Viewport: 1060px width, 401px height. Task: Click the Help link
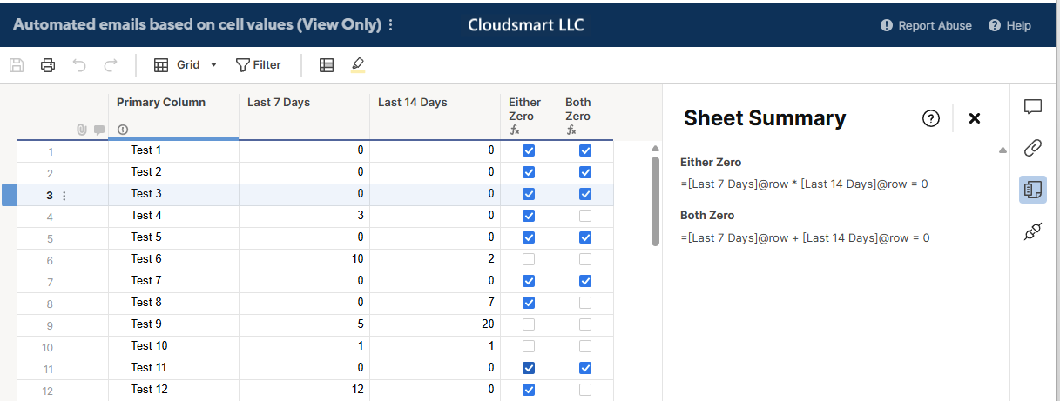coord(1009,26)
